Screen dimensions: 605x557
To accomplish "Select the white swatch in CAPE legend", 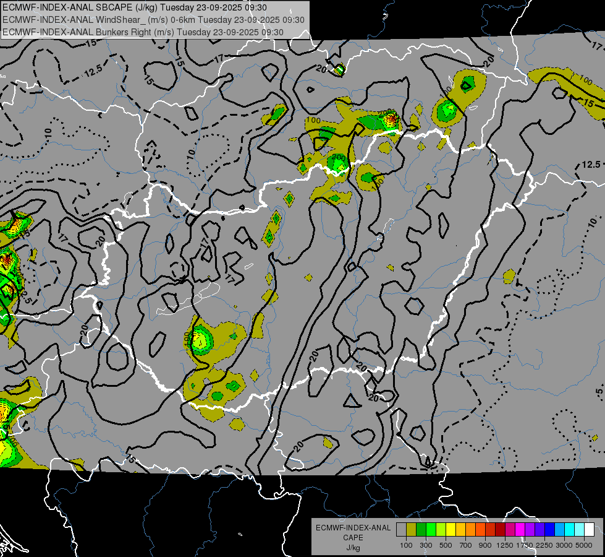I will point(589,530).
